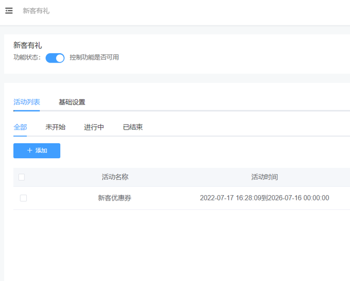Click the 功能状态 label
The height and width of the screenshot is (281, 350).
(27, 58)
